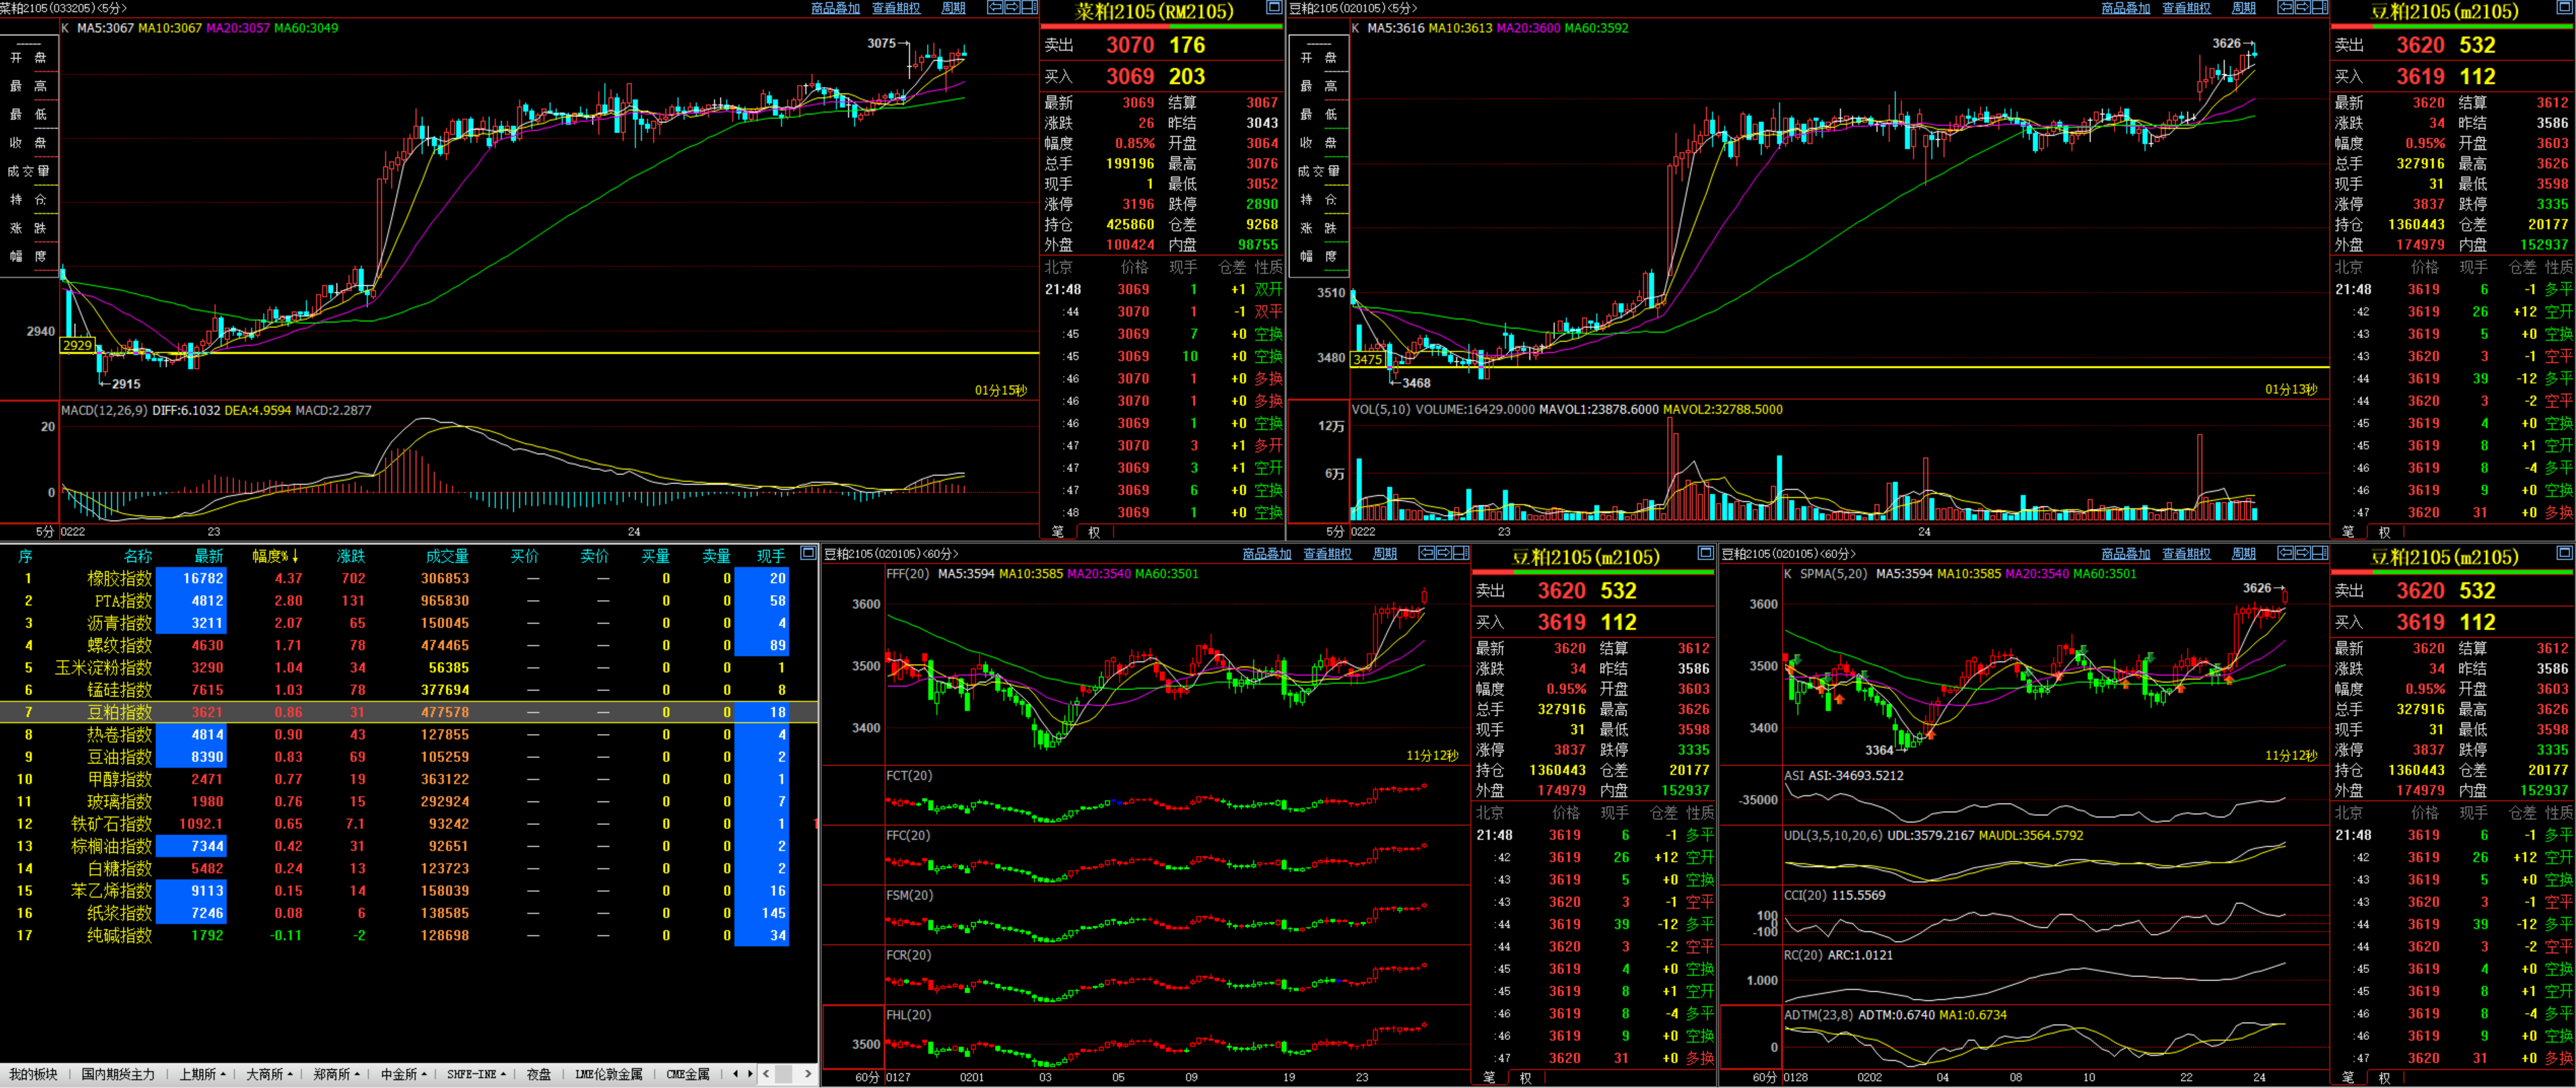Maximize the 菜粕2105 (RM2105) quote panel

tap(1274, 7)
